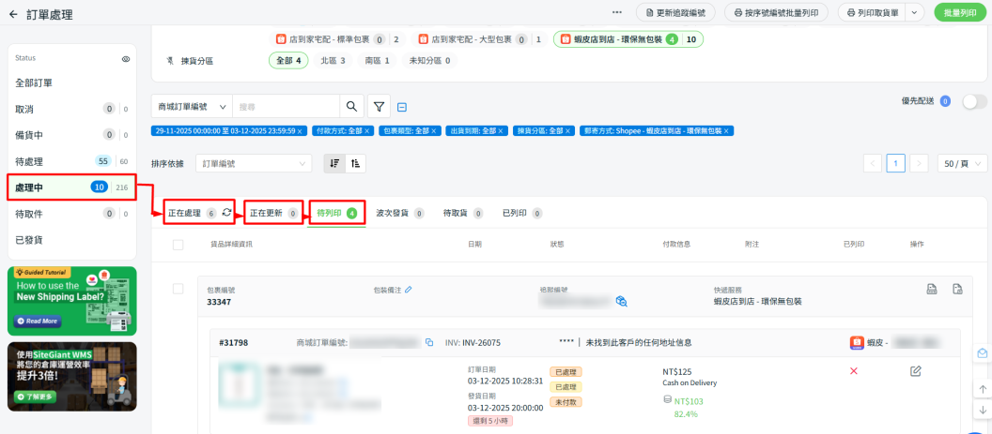Image resolution: width=992 pixels, height=434 pixels.
Task: Open the 排序依據 訂單編號 dropdown
Action: 254,163
